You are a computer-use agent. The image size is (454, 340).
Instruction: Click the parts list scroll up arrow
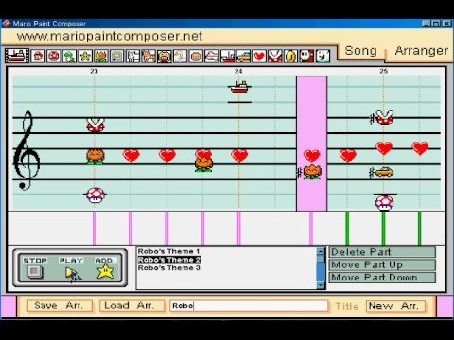321,251
